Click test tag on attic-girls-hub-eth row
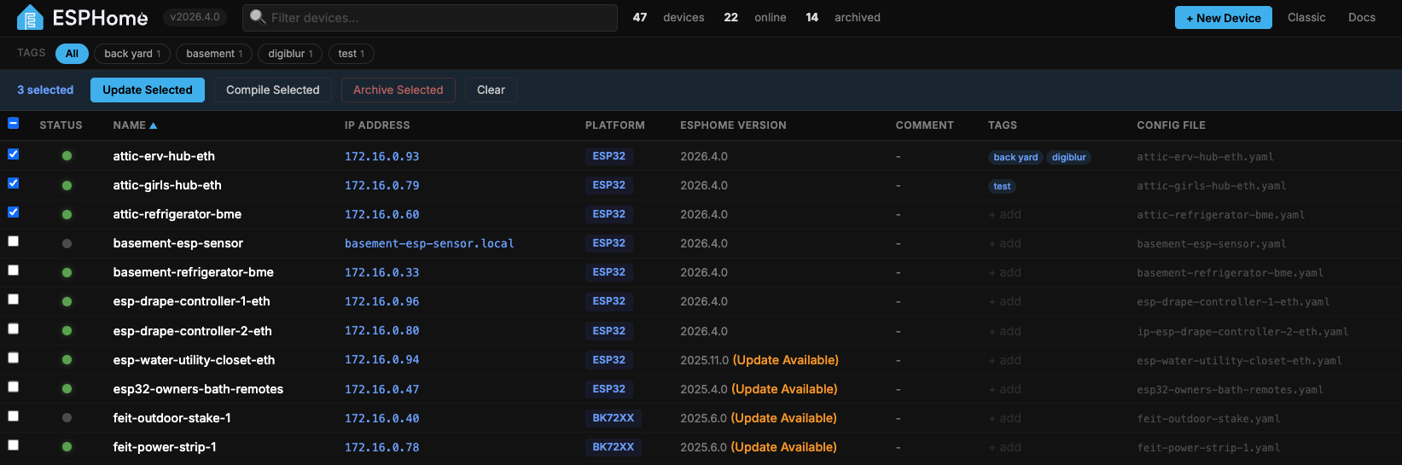Screen dimensions: 1402x465 [1002, 186]
